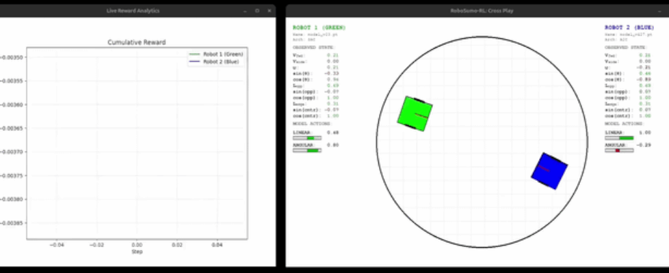Screen dimensions: 669x273
Task: Click Robot 2 LINEAR action bar
Action: pyautogui.click(x=619, y=139)
